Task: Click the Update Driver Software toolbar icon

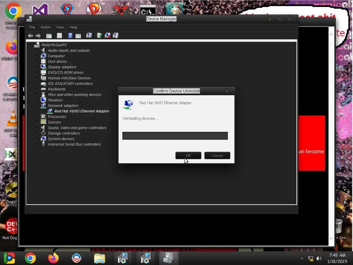Action: click(x=100, y=36)
